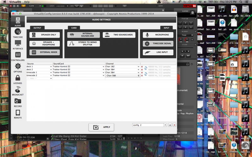Open Spotlight search in menu bar
The width and height of the screenshot is (252, 157).
click(x=241, y=2)
